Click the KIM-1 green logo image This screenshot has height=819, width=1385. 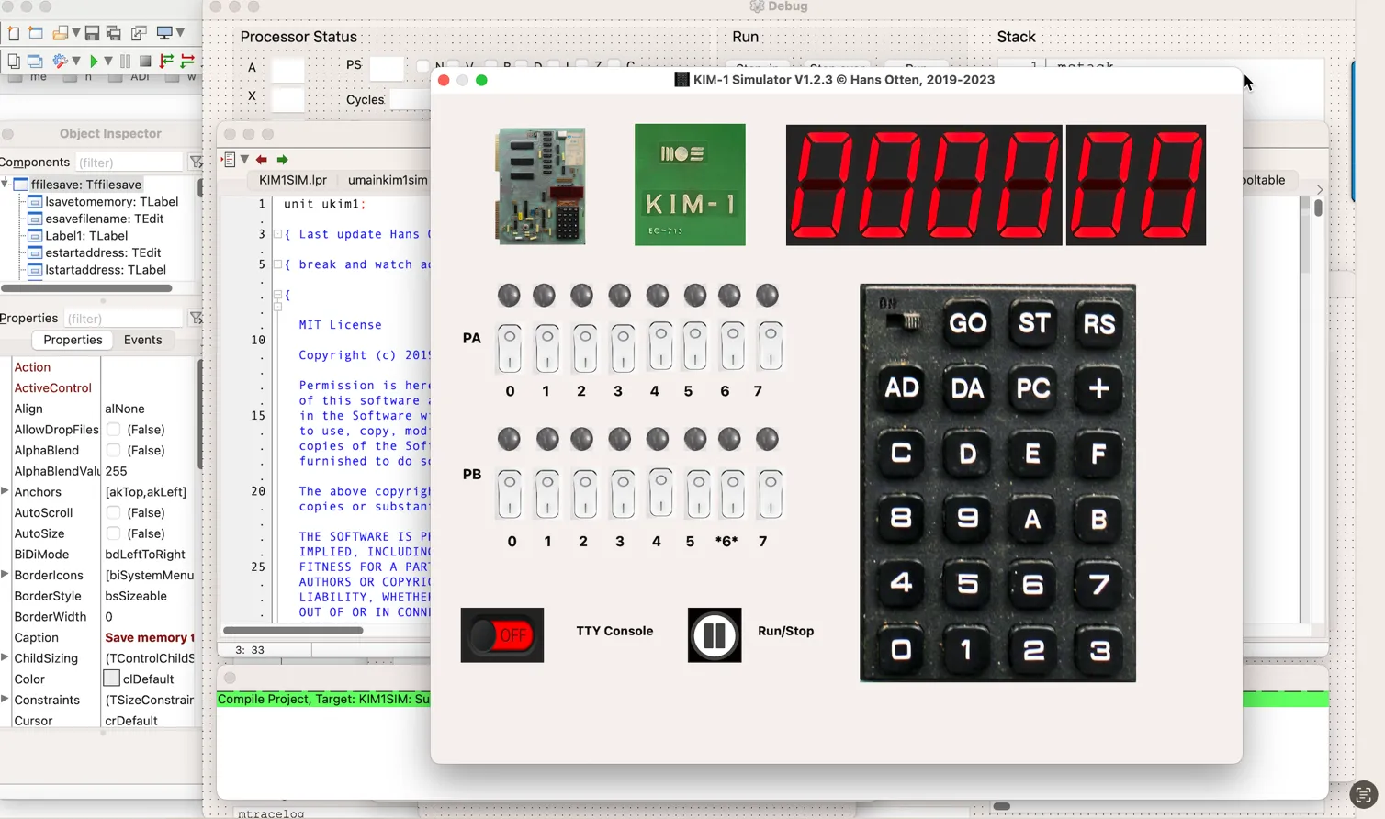[x=690, y=185]
